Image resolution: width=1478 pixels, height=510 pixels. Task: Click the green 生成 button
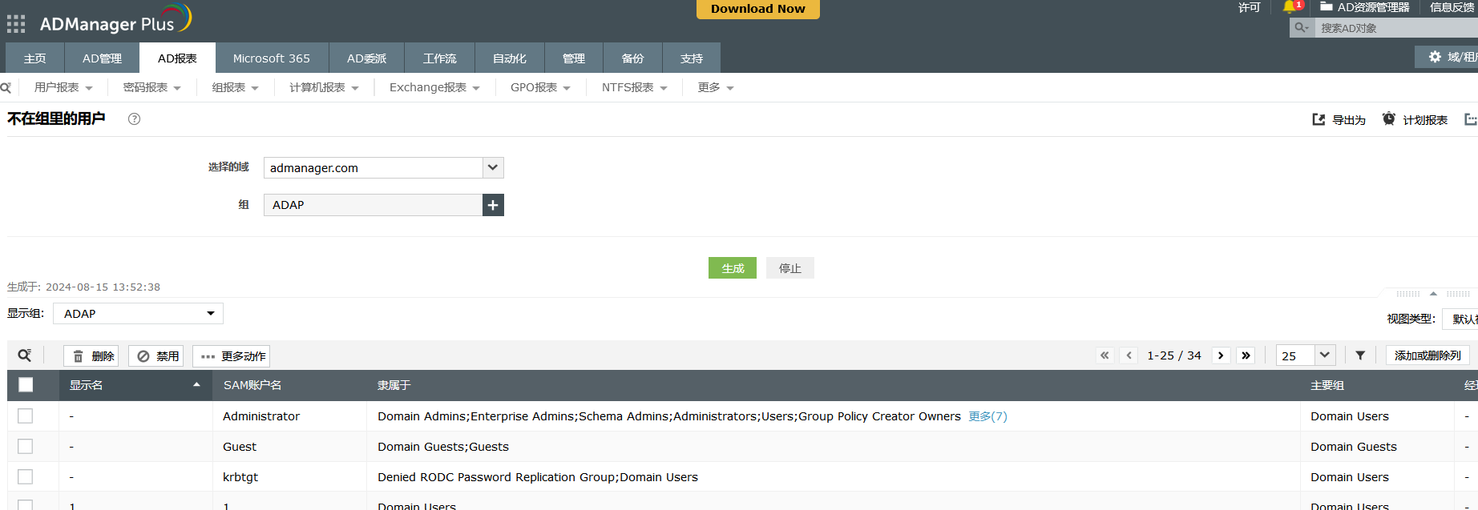(x=732, y=268)
